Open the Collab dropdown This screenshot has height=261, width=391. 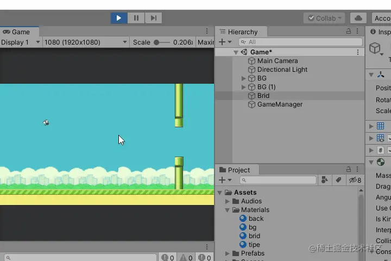coord(324,18)
